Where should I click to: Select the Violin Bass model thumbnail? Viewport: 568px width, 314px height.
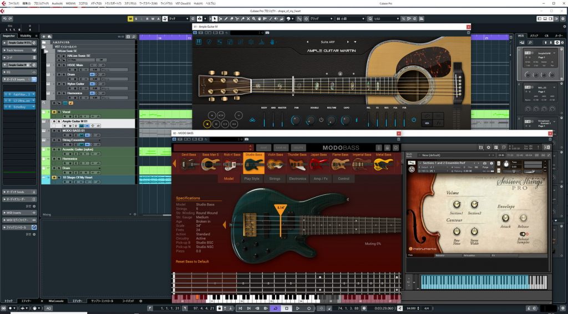(x=275, y=163)
